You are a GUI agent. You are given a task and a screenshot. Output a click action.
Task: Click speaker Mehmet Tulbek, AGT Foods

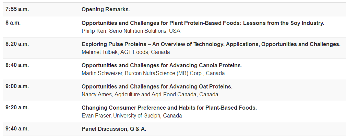(x=126, y=52)
